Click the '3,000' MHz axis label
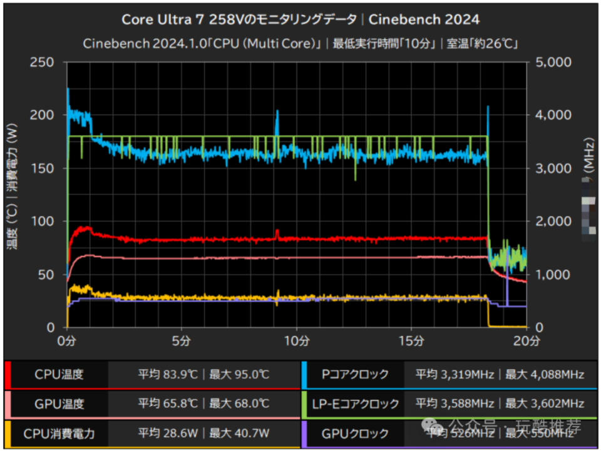 (553, 168)
